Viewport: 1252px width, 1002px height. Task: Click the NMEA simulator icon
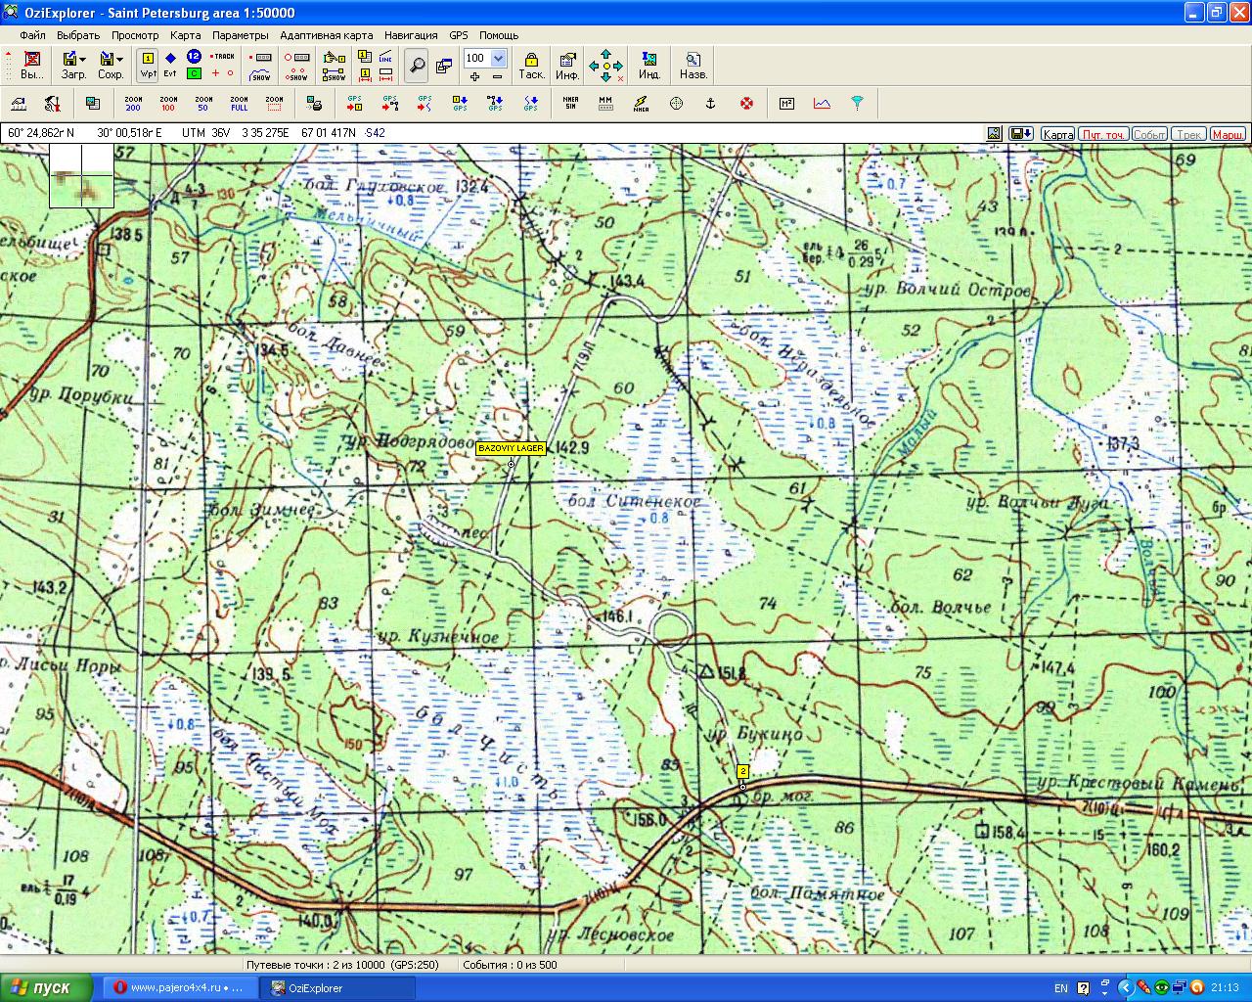pyautogui.click(x=570, y=103)
